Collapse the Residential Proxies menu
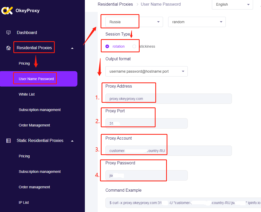Image resolution: width=261 pixels, height=212 pixels. (72, 48)
